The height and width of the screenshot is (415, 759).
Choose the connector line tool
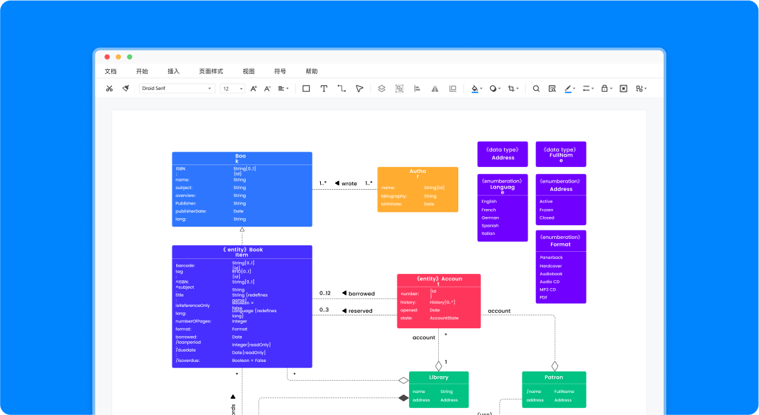point(342,89)
